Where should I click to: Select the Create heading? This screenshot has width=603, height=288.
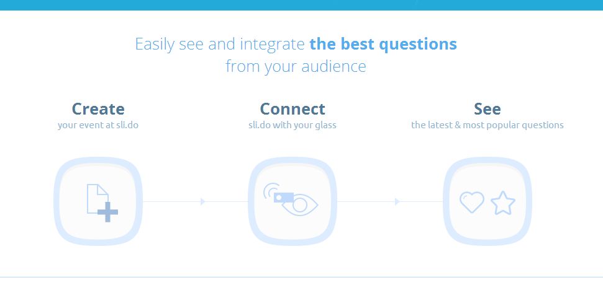[98, 109]
